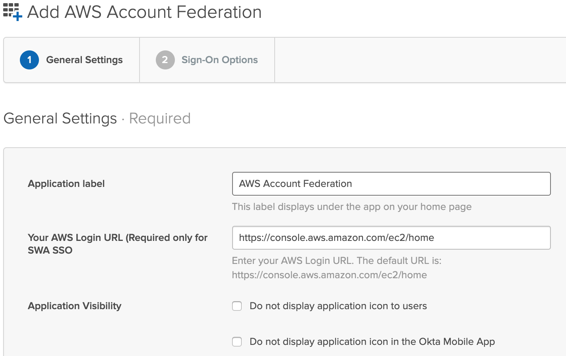Screen dimensions: 566x356
Task: Click the 'Do not display application icon to users' label
Action: (338, 306)
